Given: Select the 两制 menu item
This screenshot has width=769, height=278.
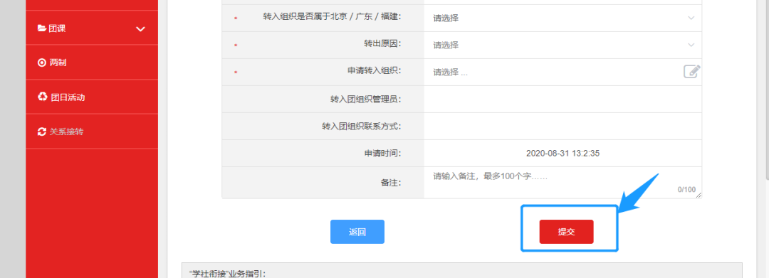Looking at the screenshot, I should point(92,63).
